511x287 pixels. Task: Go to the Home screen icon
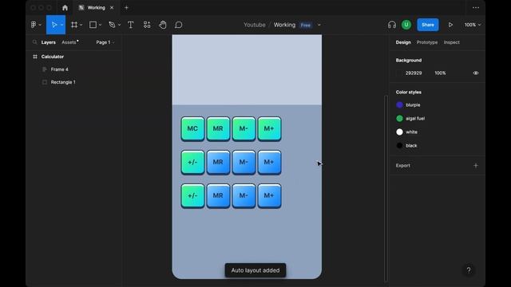[65, 7]
